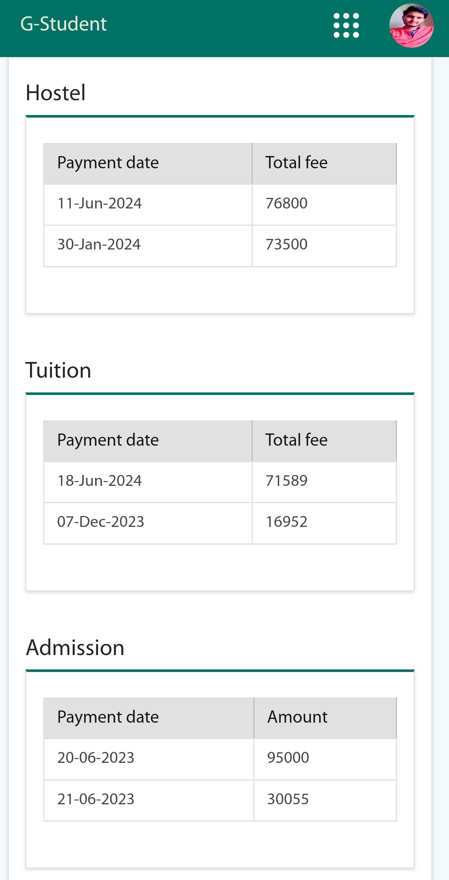Select the Tuition section heading

click(58, 370)
